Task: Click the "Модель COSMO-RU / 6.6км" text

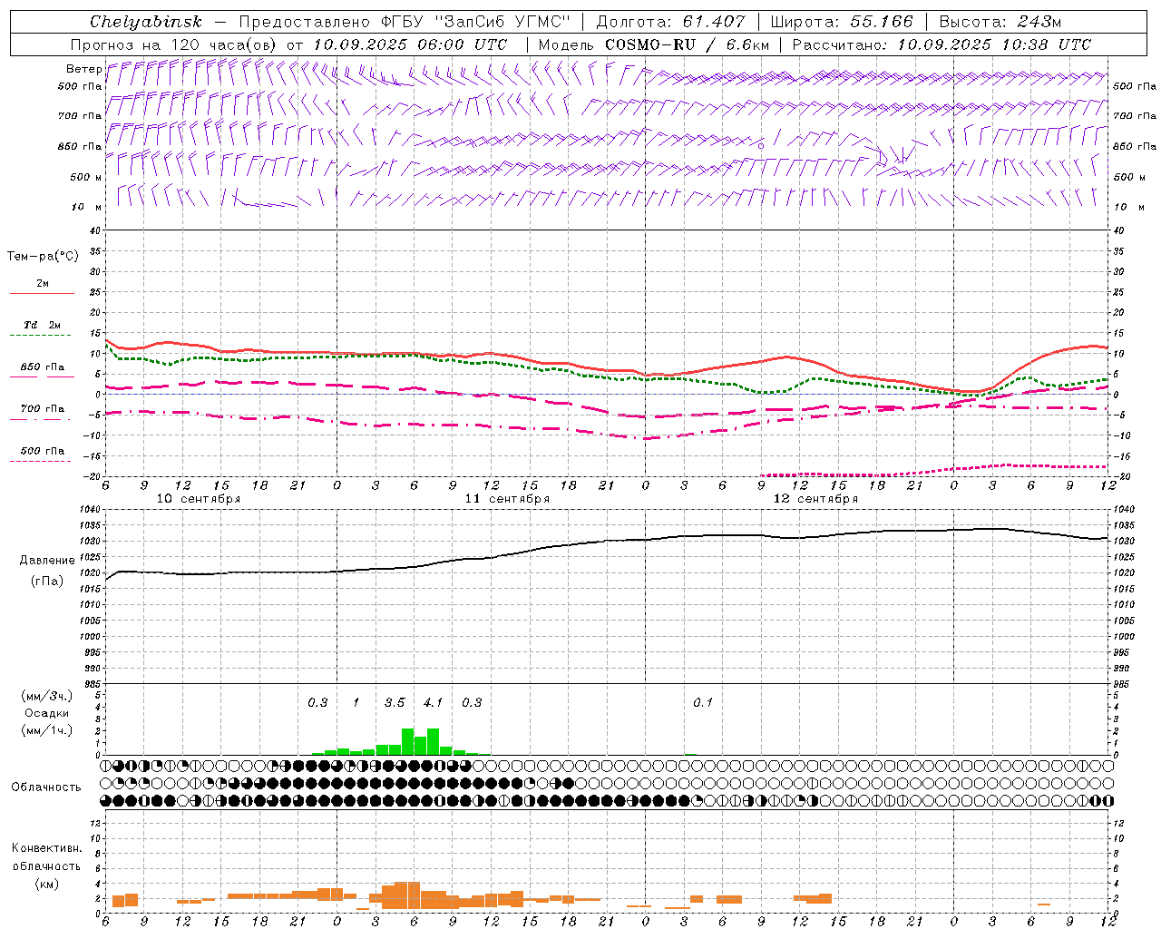Action: [654, 44]
